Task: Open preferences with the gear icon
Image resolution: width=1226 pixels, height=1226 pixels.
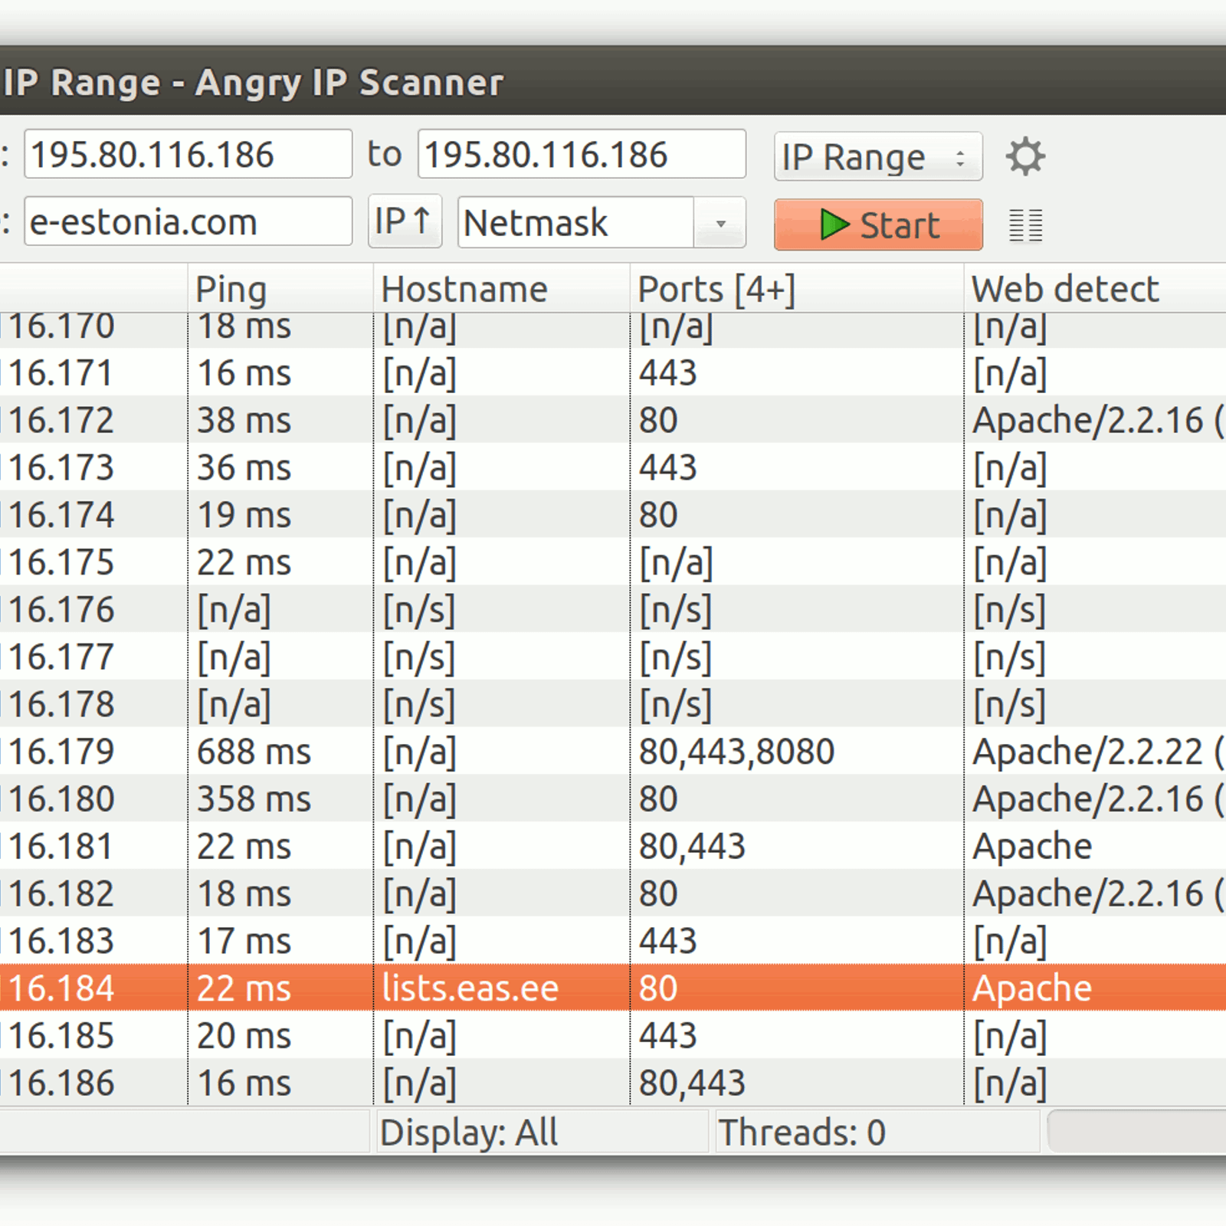Action: coord(1025,156)
